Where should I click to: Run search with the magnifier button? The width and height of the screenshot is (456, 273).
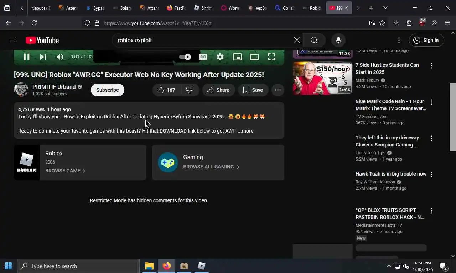(x=314, y=40)
